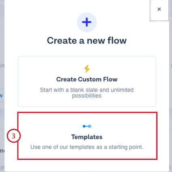Image resolution: width=172 pixels, height=172 pixels.
Task: Select the Create Custom Flow card
Action: click(87, 81)
